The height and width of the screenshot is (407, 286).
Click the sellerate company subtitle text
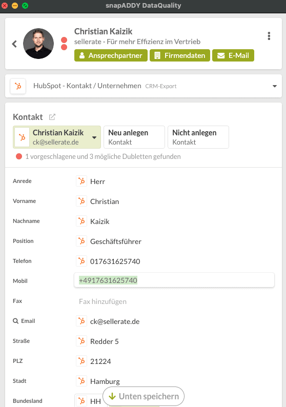coord(137,42)
